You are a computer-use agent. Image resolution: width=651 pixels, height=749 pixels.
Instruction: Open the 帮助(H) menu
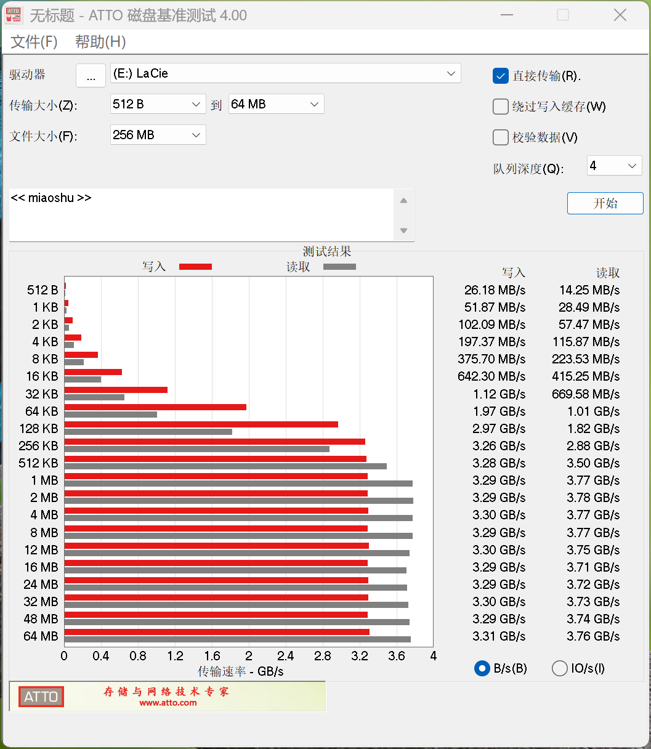[x=99, y=42]
